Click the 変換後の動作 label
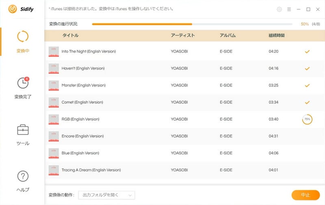Screen dimensions: 325x205 61,195
